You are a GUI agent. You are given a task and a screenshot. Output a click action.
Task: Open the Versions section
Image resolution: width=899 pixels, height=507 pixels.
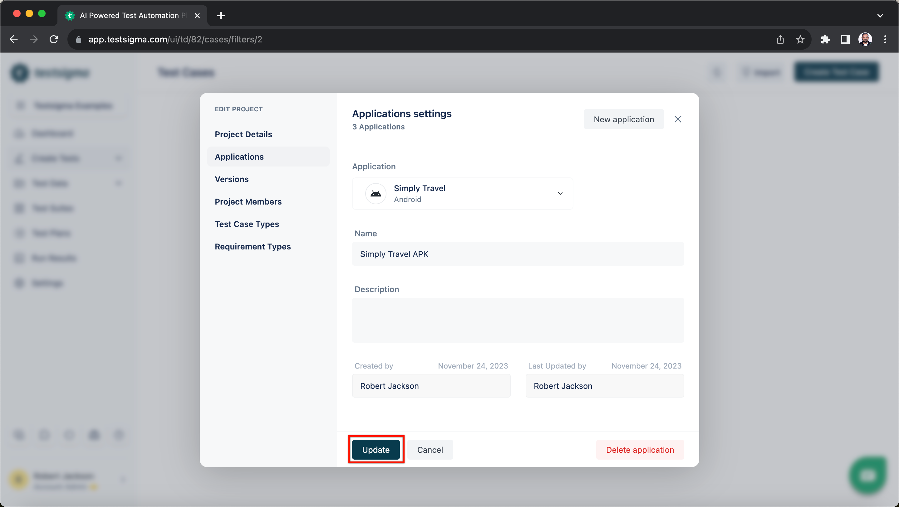232,179
